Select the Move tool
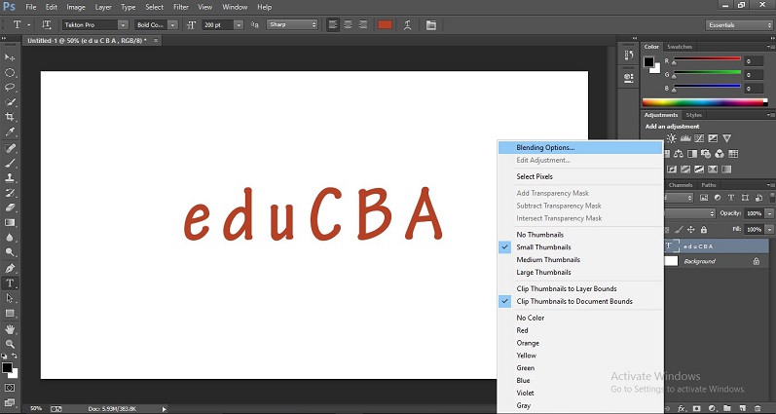Screen dimensions: 776x414 [10, 57]
